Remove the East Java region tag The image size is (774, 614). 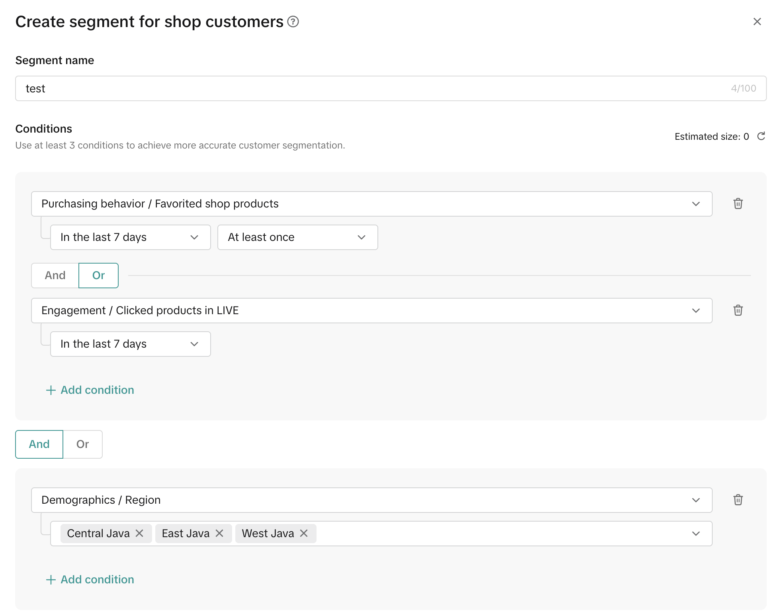pos(219,533)
